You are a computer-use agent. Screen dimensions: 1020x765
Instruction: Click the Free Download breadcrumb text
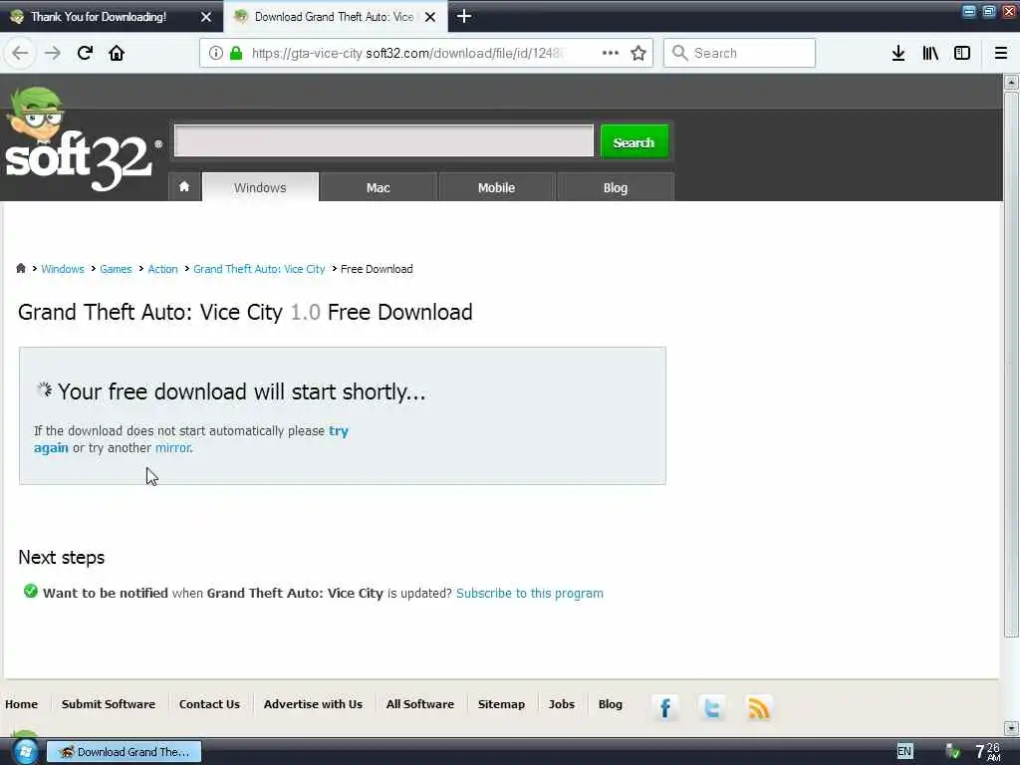coord(377,269)
